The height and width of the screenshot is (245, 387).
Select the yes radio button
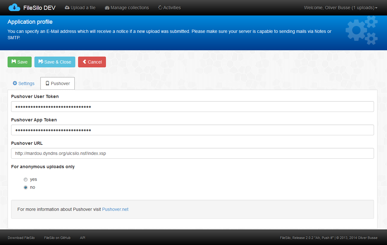coord(26,180)
